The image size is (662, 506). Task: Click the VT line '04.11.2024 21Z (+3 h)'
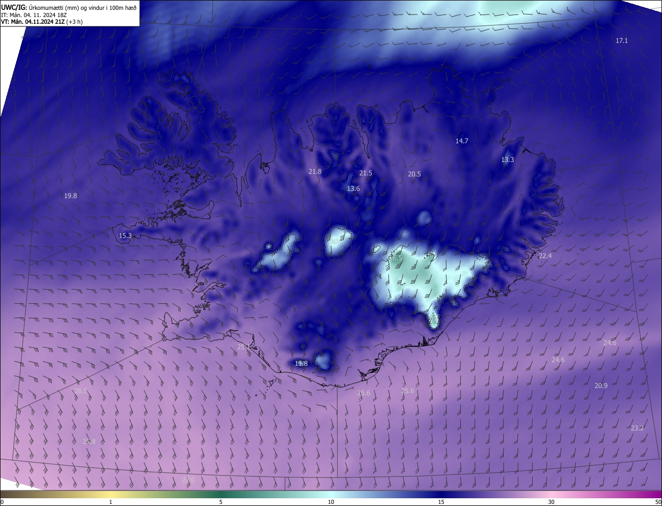53,22
